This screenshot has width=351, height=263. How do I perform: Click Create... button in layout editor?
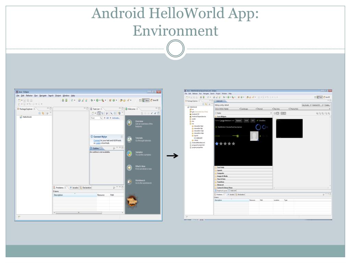[327, 105]
